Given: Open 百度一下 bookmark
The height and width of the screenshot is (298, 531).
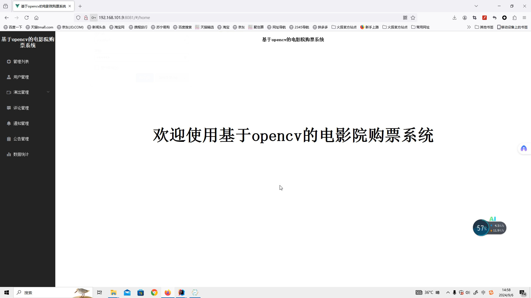Looking at the screenshot, I should 13,27.
